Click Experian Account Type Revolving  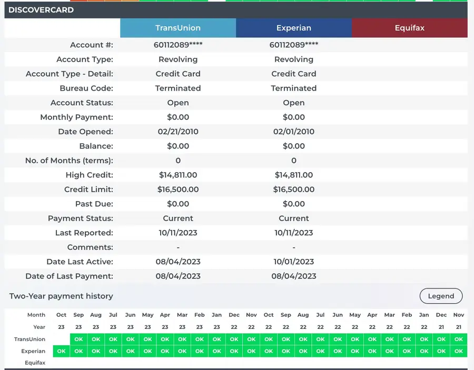click(294, 59)
